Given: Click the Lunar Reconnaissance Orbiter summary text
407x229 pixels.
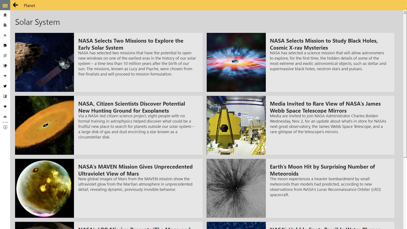Looking at the screenshot, I should [x=325, y=187].
